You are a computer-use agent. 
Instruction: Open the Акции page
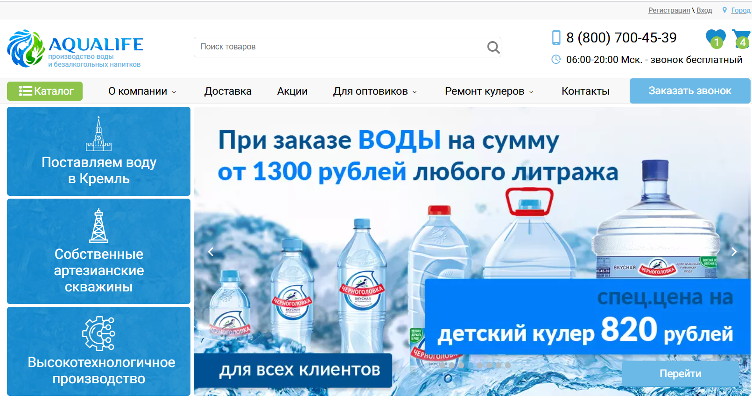(x=292, y=91)
